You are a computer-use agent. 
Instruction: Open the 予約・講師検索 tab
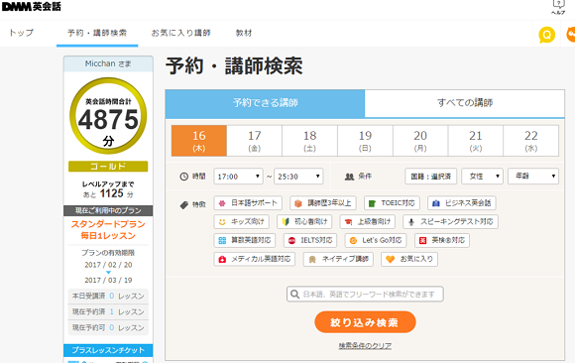pyautogui.click(x=97, y=33)
